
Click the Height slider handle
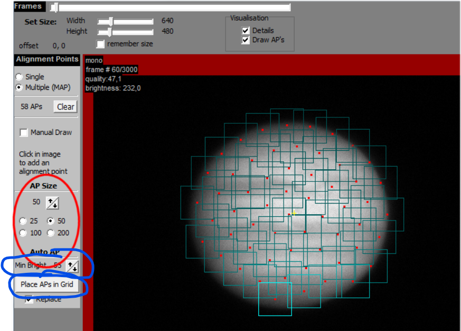tap(109, 32)
